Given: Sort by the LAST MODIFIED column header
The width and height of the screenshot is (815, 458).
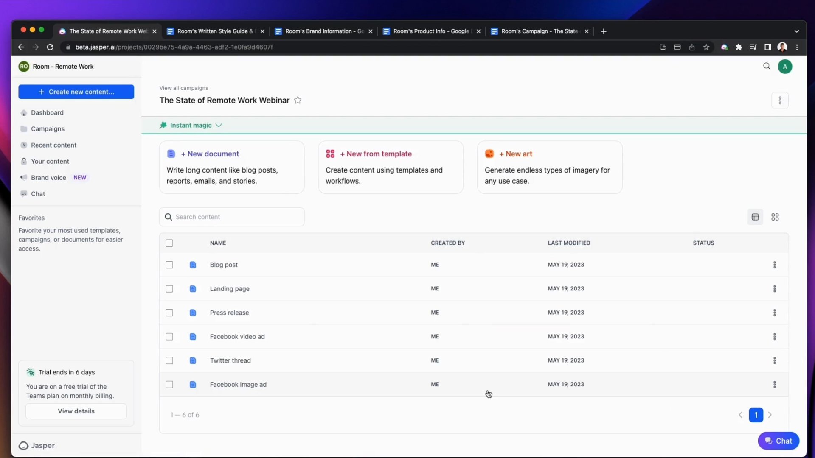Looking at the screenshot, I should (x=569, y=243).
